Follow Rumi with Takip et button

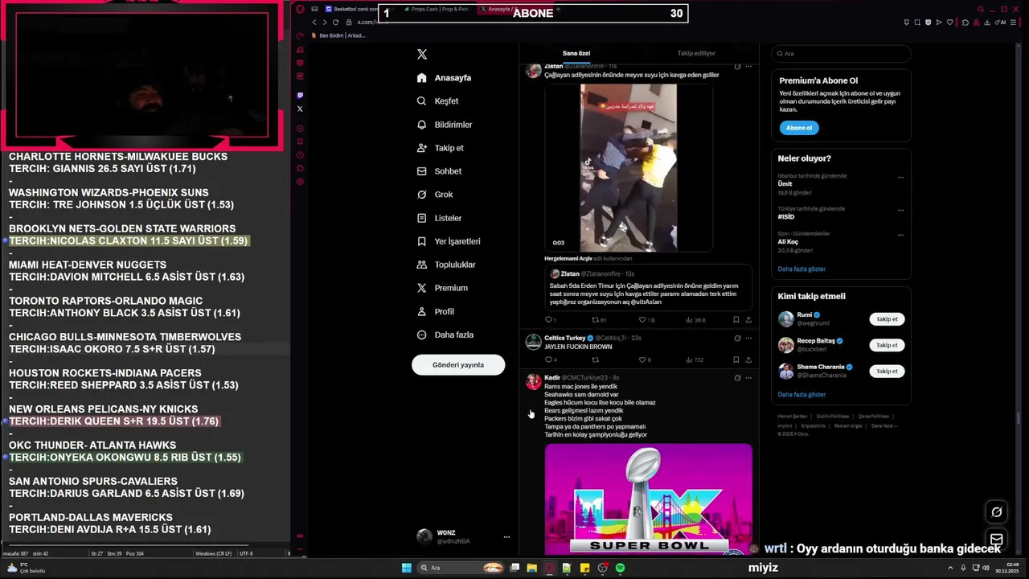(887, 319)
